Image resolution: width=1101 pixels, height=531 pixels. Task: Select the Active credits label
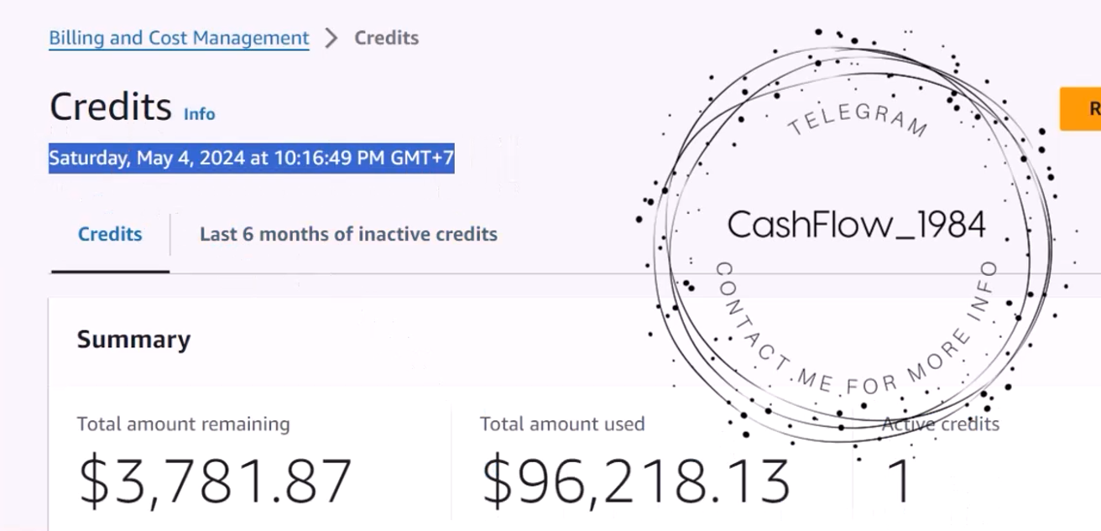tap(941, 424)
